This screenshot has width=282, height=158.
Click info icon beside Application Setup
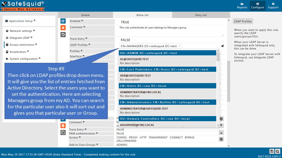coord(35,20)
